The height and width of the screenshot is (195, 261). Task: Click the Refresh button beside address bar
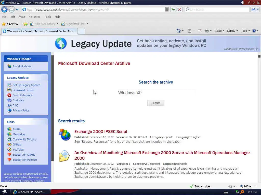click(x=173, y=9)
